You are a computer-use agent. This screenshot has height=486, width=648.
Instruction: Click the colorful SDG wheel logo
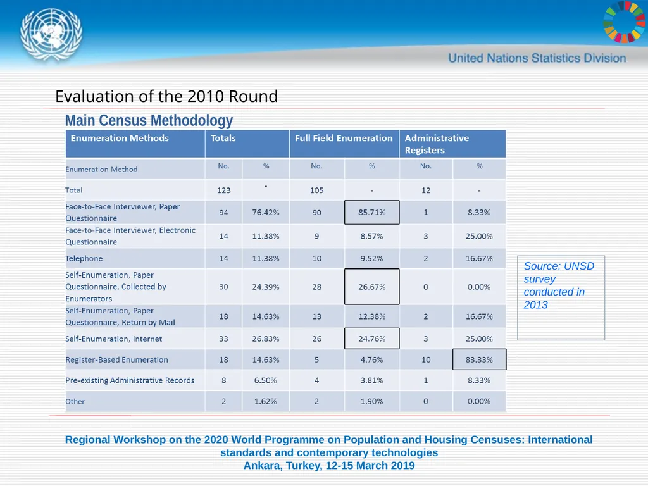click(x=625, y=22)
